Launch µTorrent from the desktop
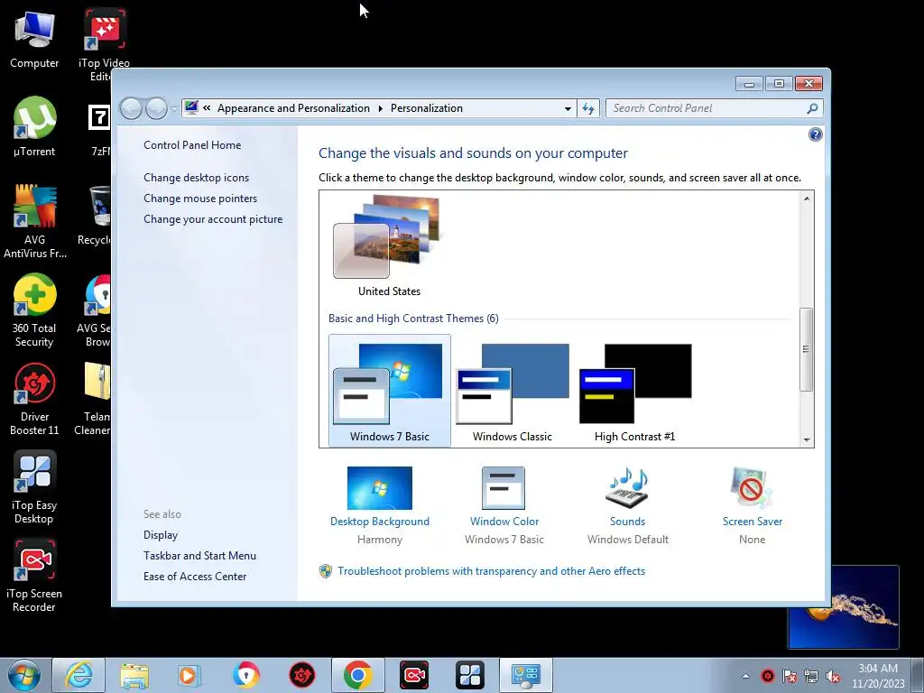Screen dimensions: 924x693 (34, 126)
